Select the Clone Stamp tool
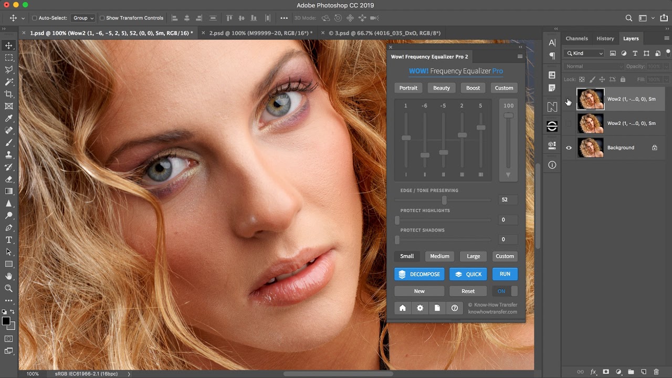The width and height of the screenshot is (672, 378). point(9,155)
